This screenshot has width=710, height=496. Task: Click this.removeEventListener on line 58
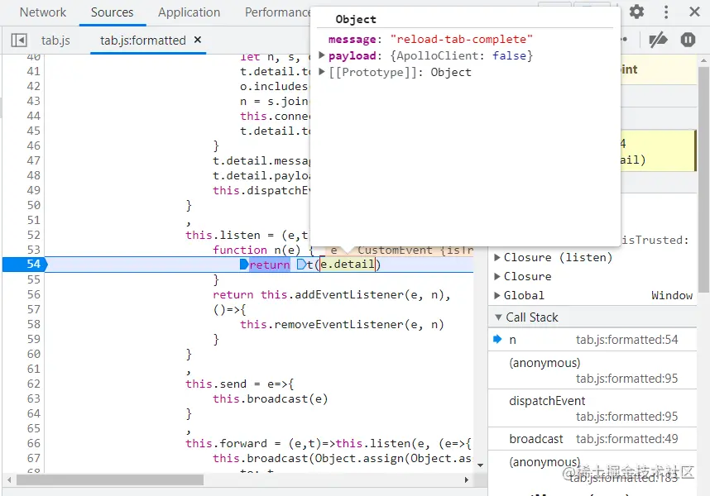click(x=322, y=325)
